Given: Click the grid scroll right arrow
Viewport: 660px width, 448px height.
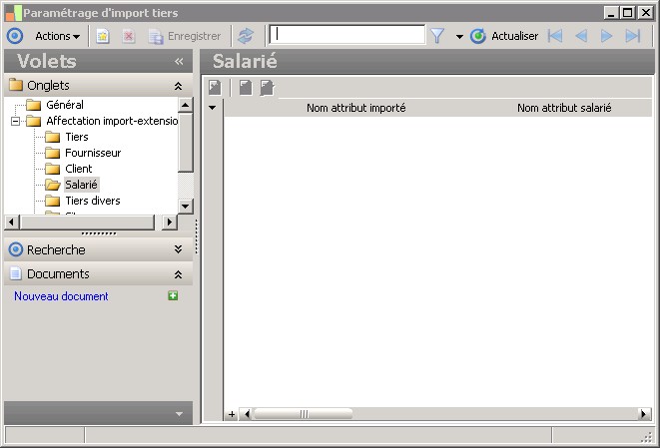Looking at the screenshot, I should (x=644, y=414).
